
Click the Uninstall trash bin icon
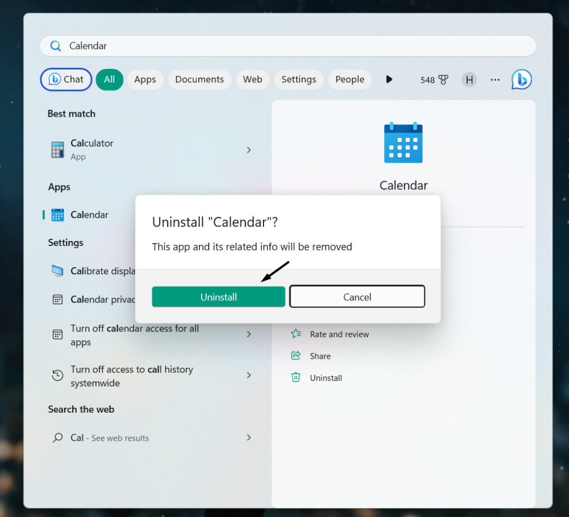(x=296, y=378)
